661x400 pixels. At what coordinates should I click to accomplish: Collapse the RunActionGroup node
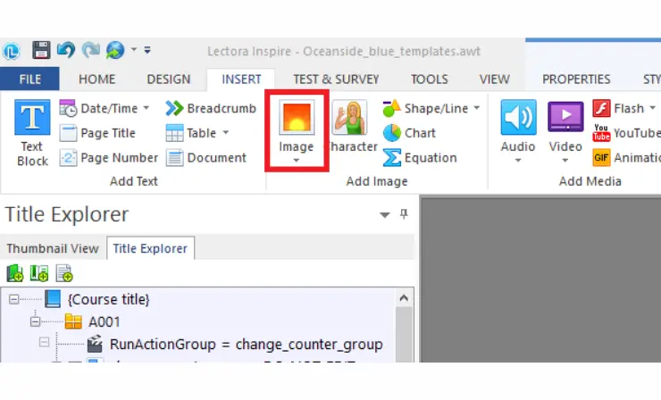tap(45, 342)
